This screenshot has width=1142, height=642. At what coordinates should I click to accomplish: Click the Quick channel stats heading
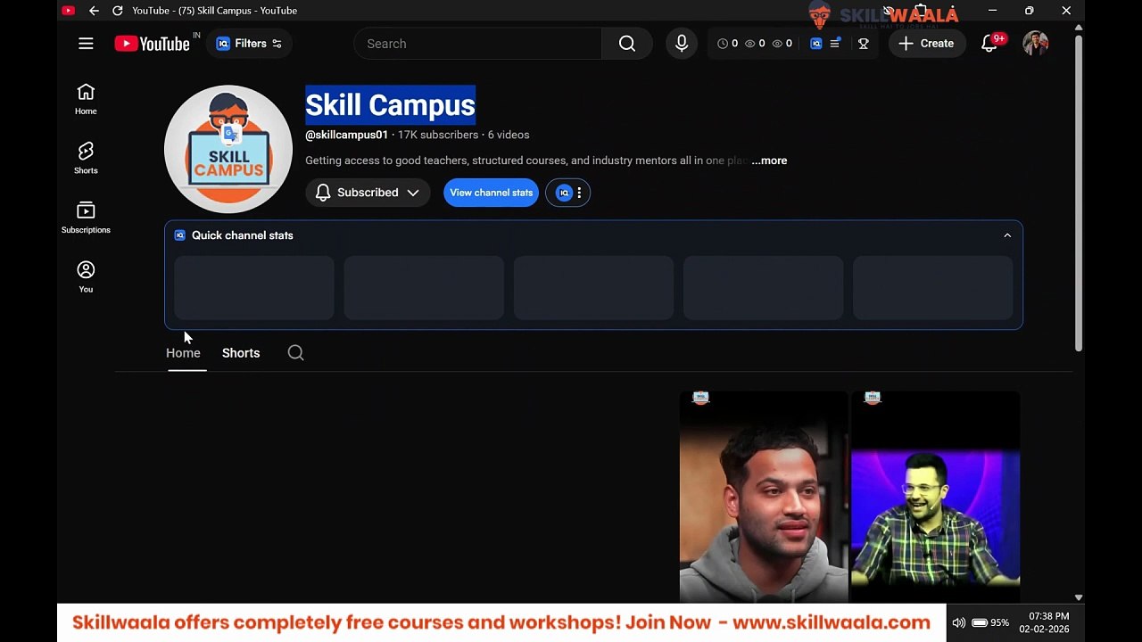tap(242, 235)
